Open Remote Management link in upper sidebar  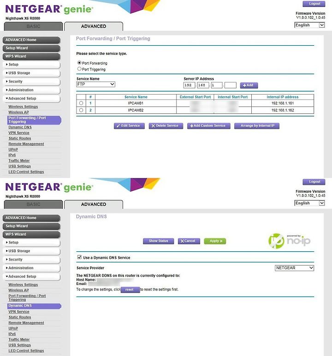[26, 144]
